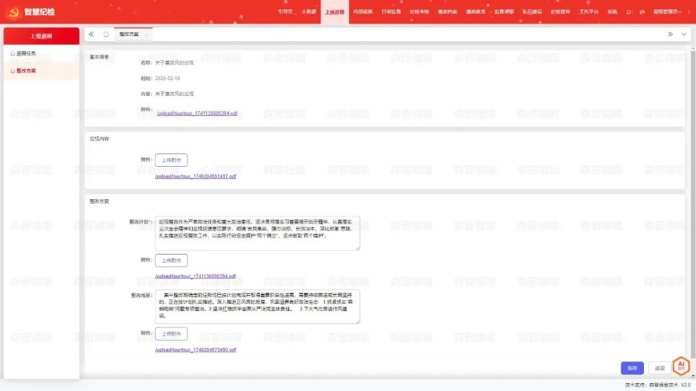This screenshot has height=391, width=696.
Task: Open the 纪检考核 menu
Action: coord(420,12)
